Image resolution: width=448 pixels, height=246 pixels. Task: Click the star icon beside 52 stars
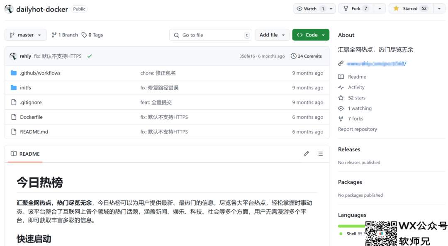tap(341, 98)
